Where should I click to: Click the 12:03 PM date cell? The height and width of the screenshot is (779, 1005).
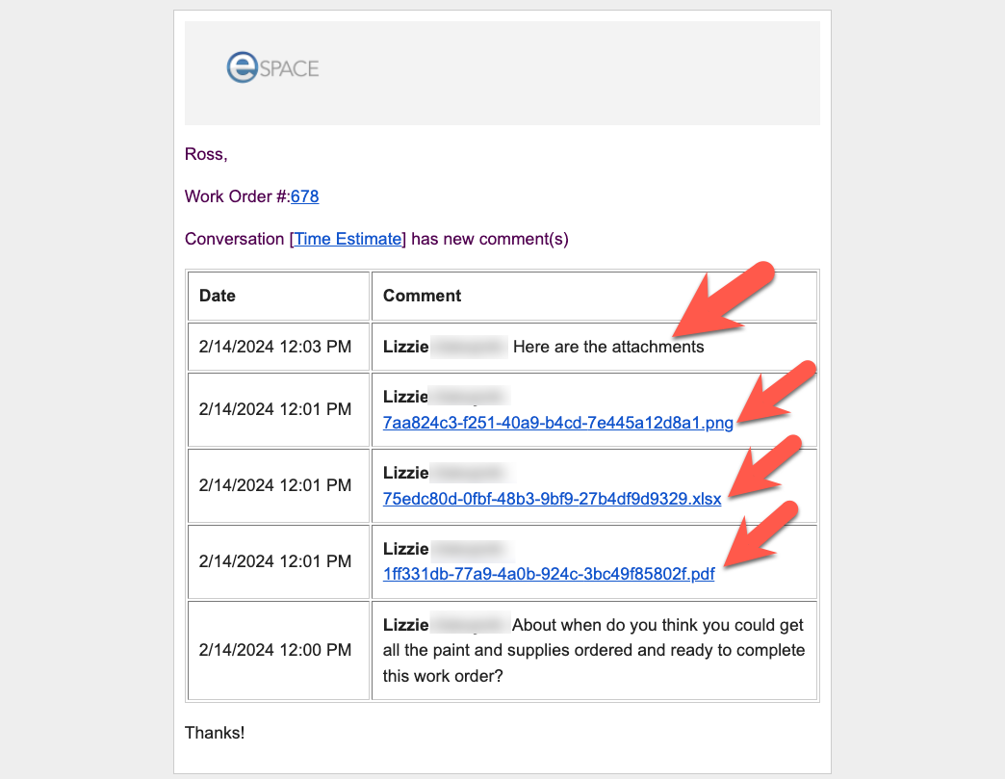pos(275,347)
